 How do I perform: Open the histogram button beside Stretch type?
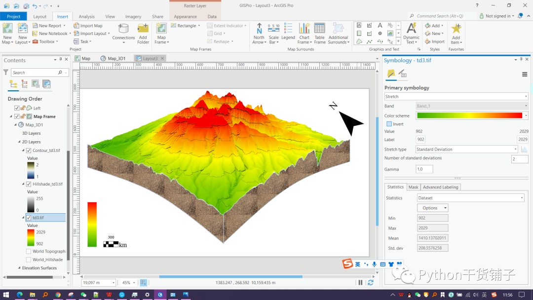(524, 150)
